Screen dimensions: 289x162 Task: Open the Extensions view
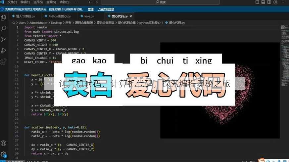pos(3,61)
